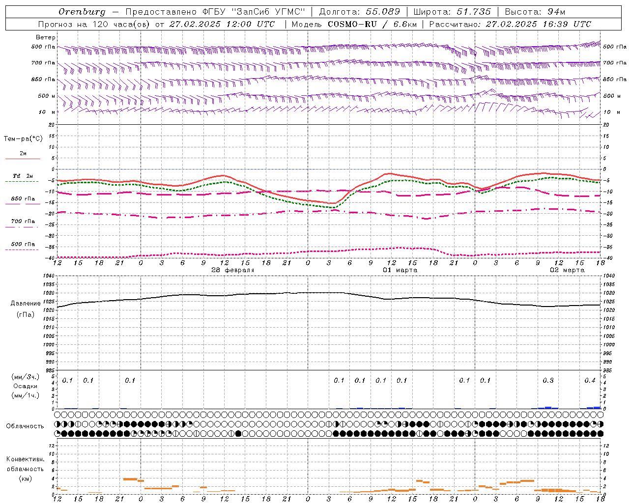Viewport: 629px width, 503px height.
Task: Click the 'Ветер' wind panel label
Action: 46,37
